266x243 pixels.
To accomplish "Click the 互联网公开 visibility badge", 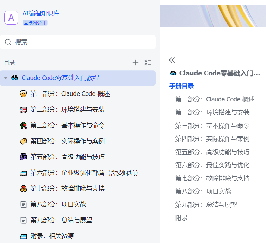I will click(x=35, y=22).
